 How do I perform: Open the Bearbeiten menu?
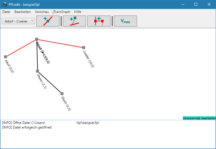22,12
